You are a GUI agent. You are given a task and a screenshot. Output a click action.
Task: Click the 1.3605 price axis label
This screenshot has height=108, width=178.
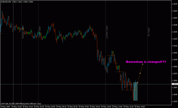[x=175, y=53]
